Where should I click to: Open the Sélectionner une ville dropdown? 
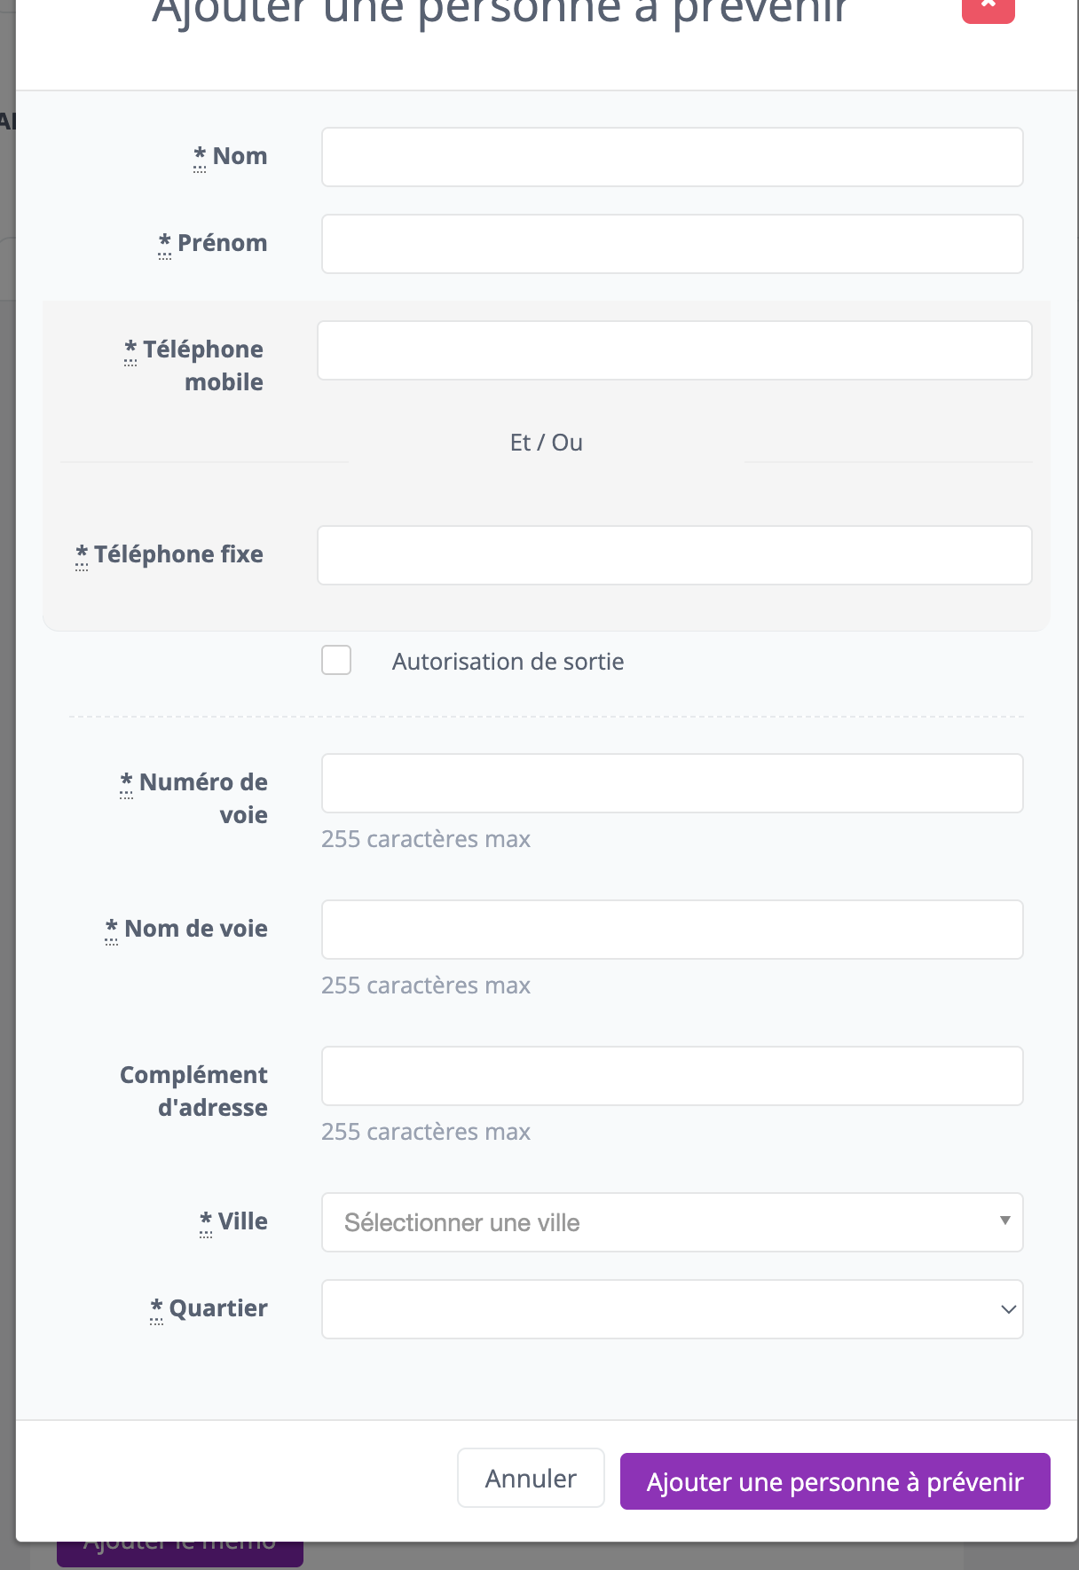click(672, 1222)
